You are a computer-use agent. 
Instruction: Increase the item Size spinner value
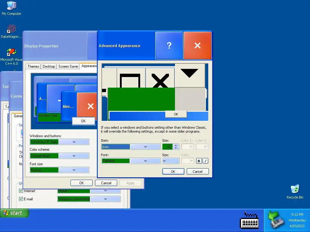click(x=176, y=145)
